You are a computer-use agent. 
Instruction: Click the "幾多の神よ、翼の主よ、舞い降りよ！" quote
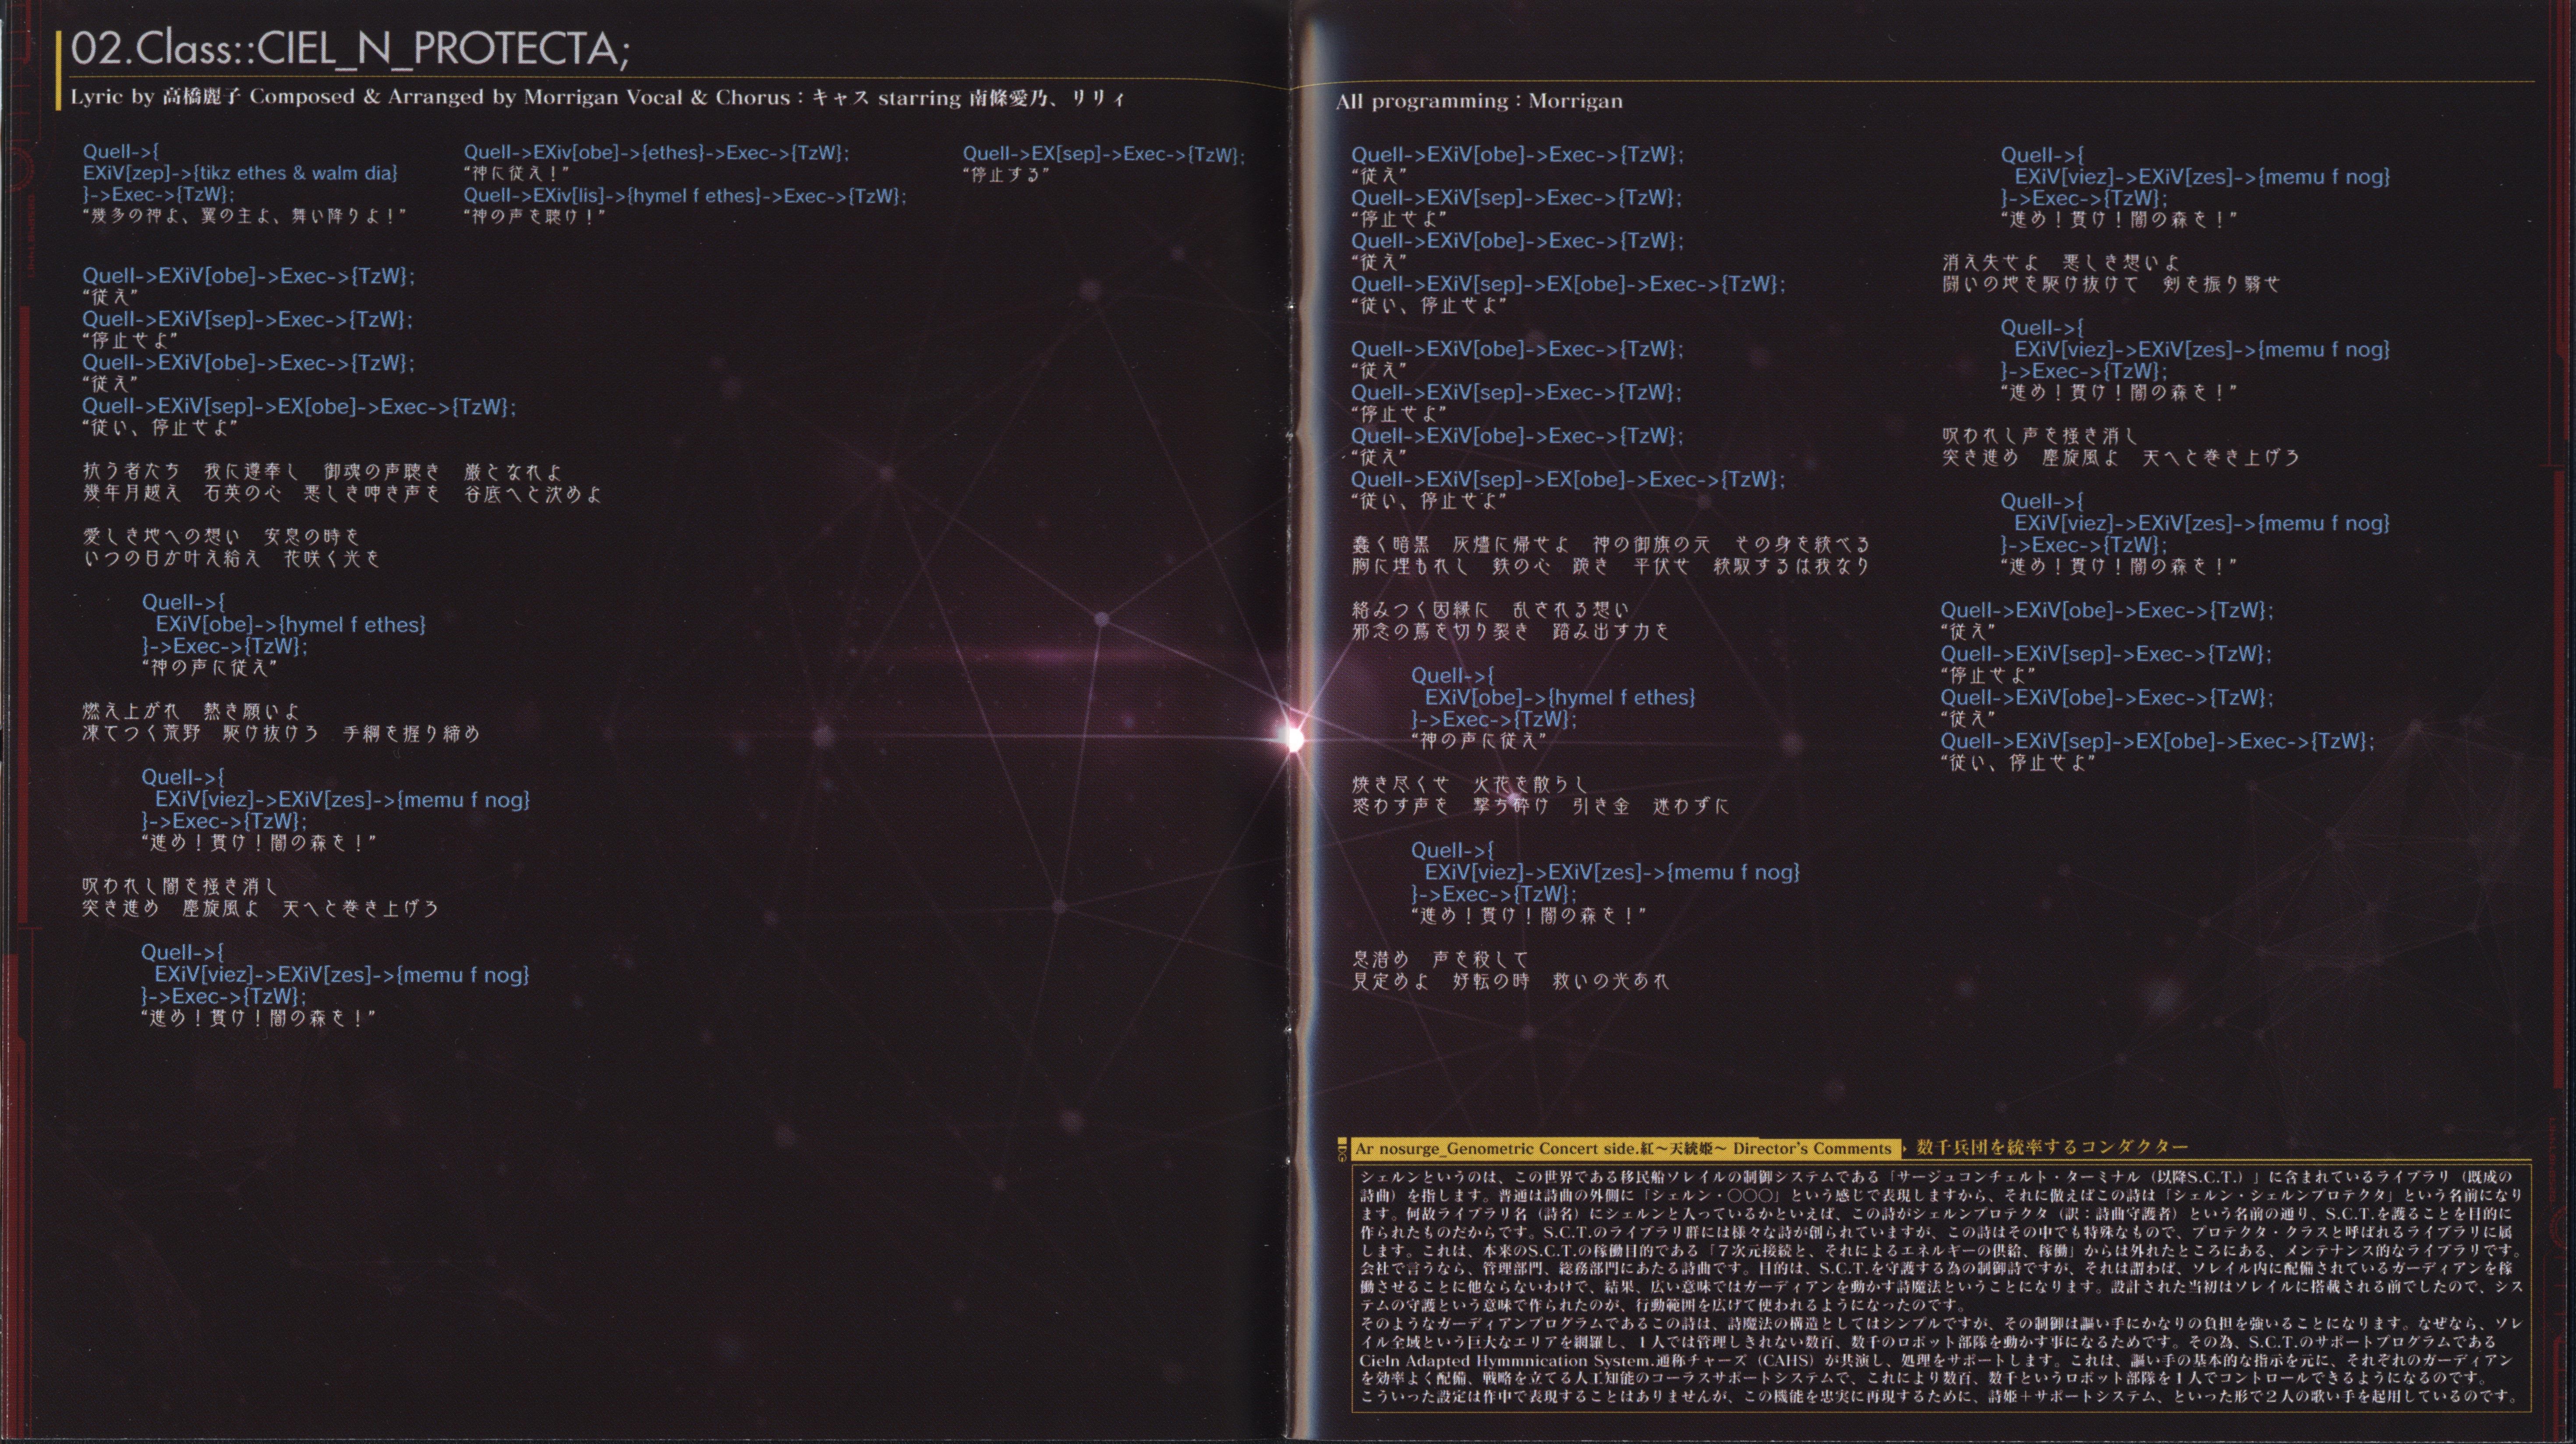tap(245, 216)
